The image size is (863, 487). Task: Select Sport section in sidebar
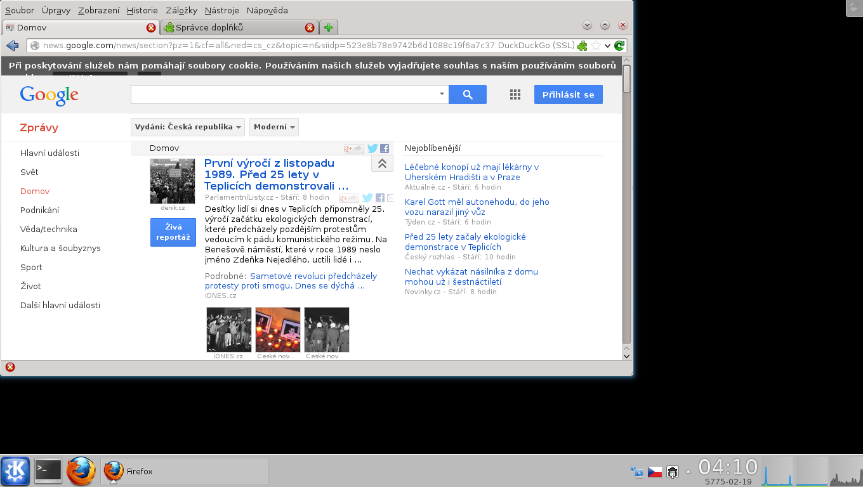click(x=31, y=267)
